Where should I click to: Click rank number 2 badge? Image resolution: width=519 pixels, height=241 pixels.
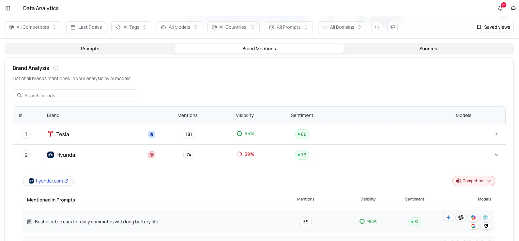click(26, 155)
